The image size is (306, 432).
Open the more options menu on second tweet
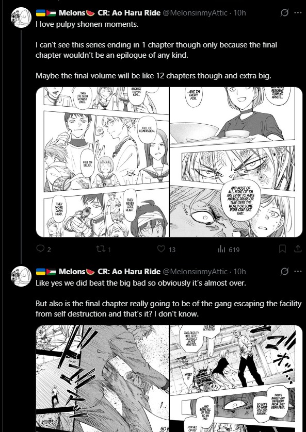[298, 271]
